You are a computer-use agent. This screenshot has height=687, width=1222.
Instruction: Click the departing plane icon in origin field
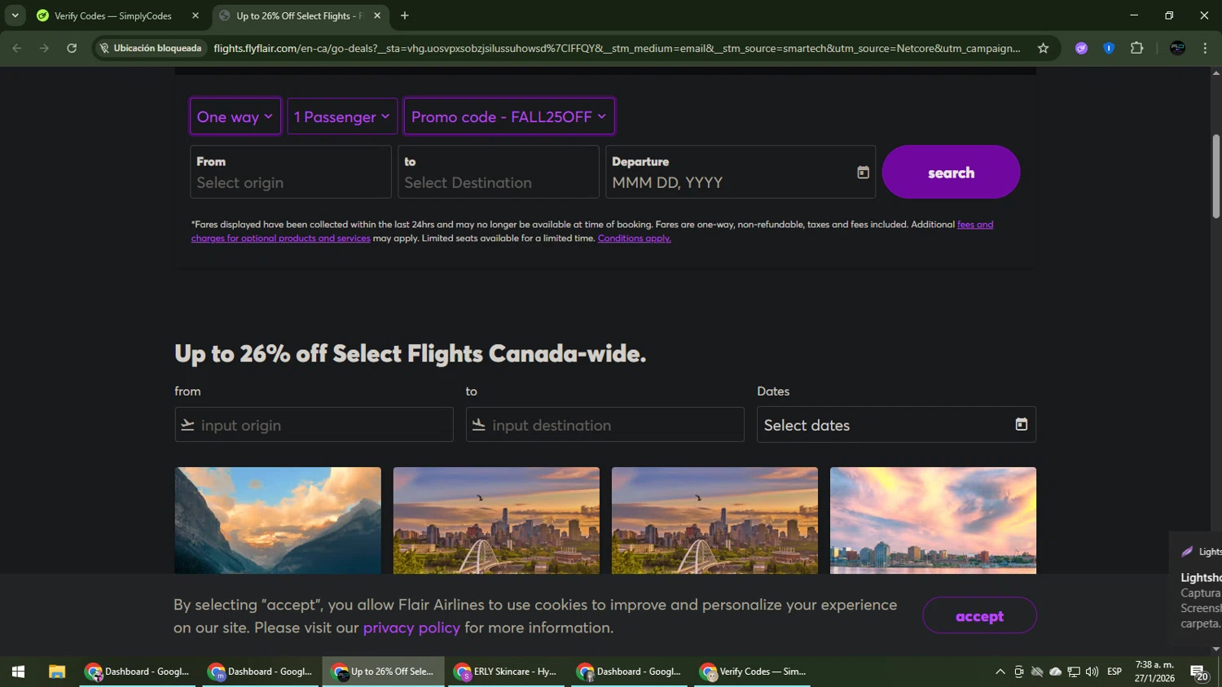pos(187,425)
